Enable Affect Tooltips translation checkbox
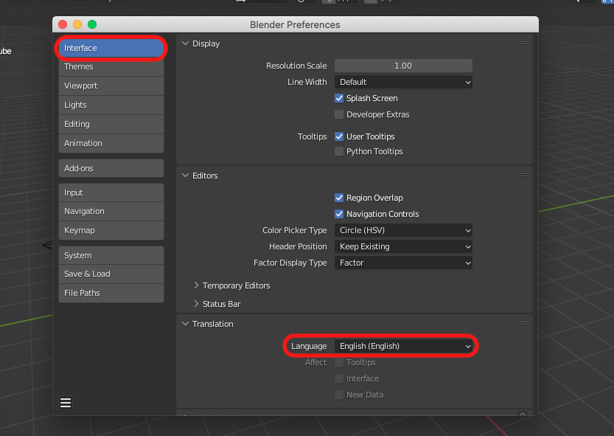 coord(339,362)
